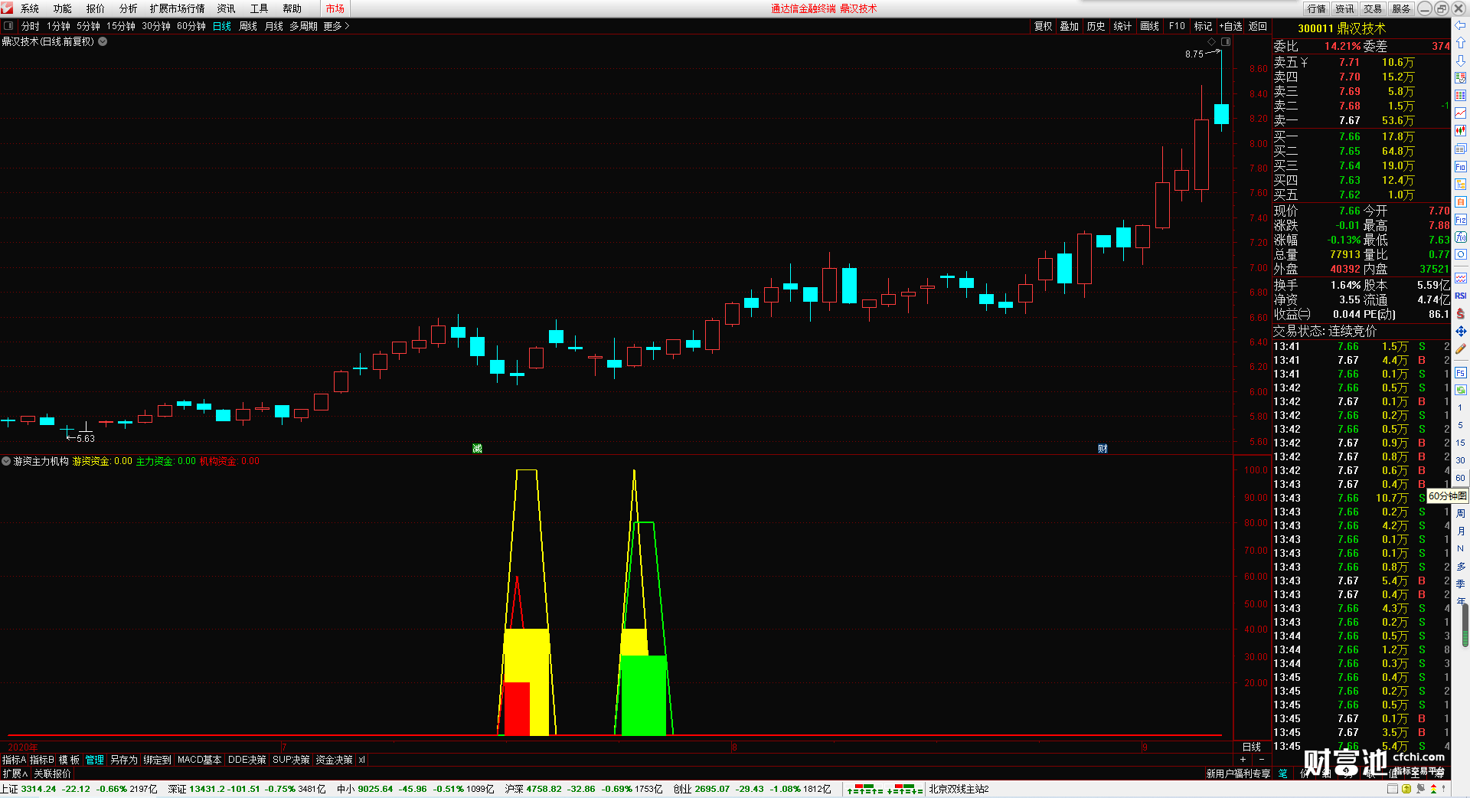Click the F5 sidebar icon
This screenshot has width=1470, height=798.
coord(1461,372)
